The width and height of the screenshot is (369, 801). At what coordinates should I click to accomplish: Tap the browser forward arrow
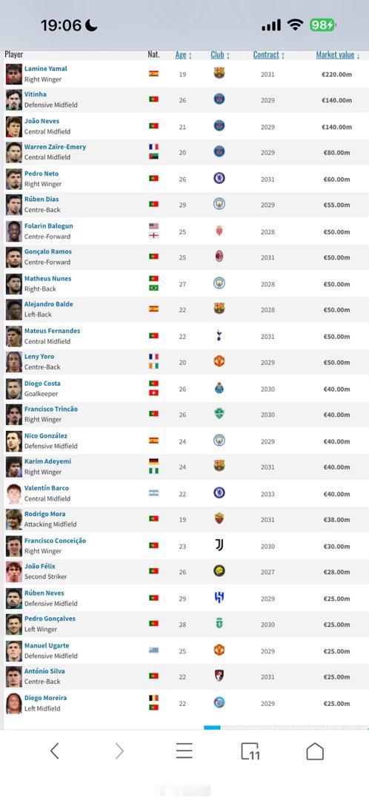point(119,751)
